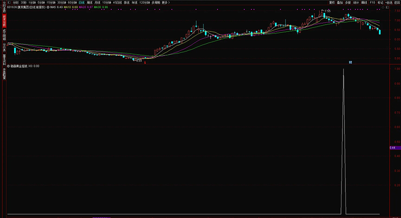Screen dimensions: 401x218
Task: Click the blue info marker below the candles
Action: 351,62
